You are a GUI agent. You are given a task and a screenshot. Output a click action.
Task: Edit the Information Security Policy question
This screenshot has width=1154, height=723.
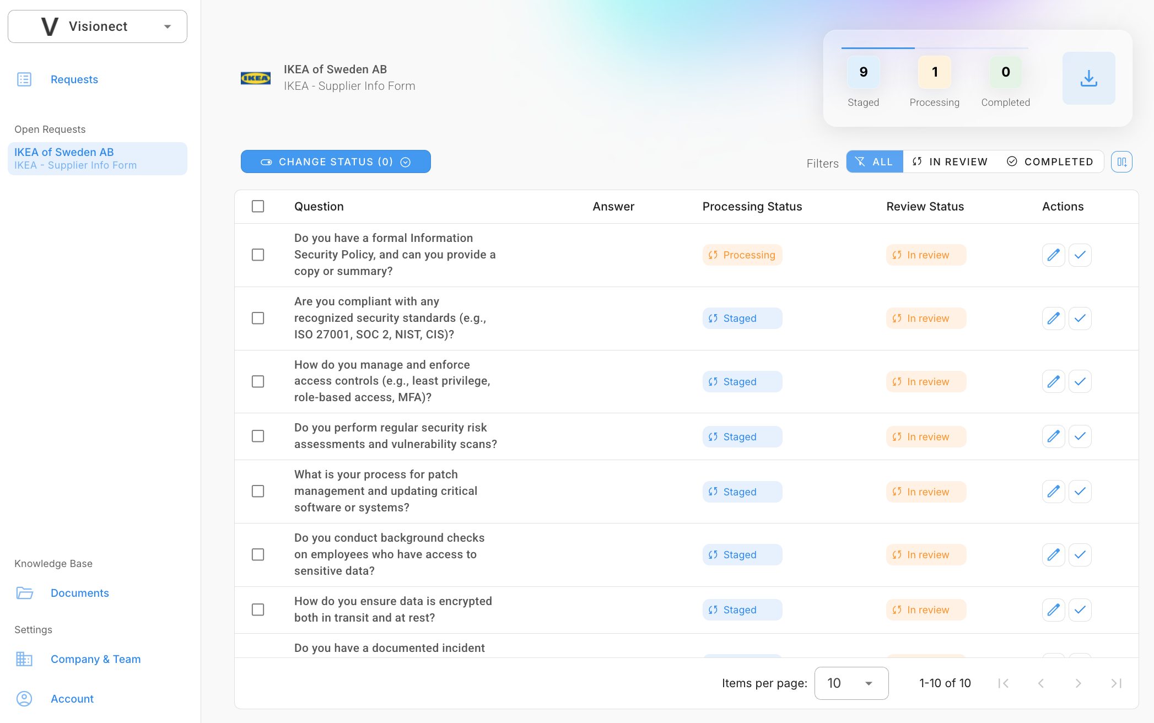pos(1053,255)
